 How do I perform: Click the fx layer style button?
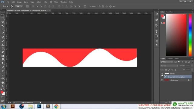pos(170,102)
